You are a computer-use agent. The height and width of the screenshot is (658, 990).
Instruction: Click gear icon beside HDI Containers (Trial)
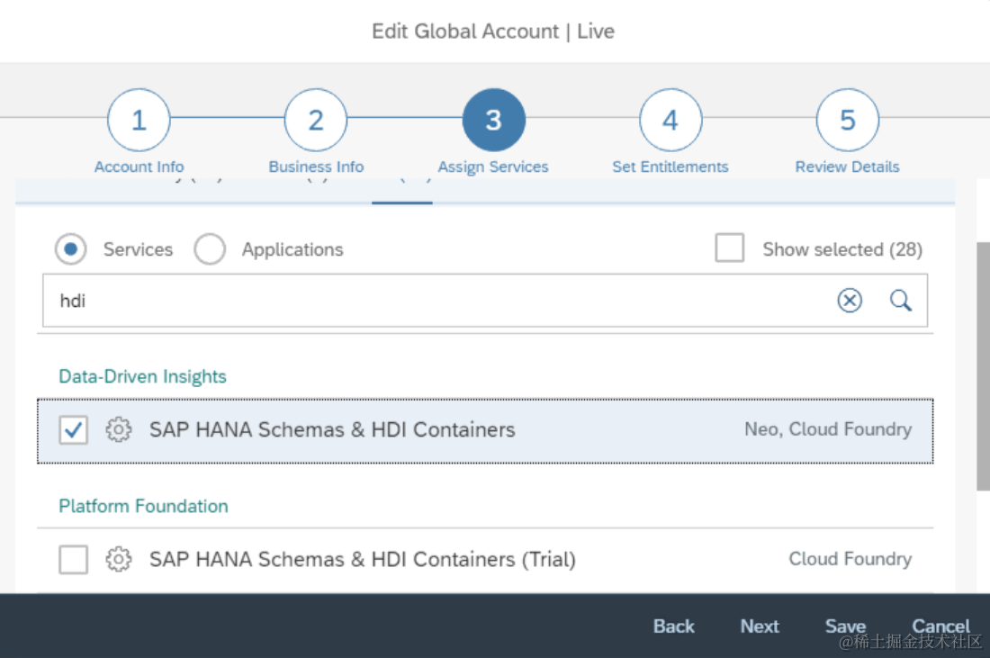point(118,560)
